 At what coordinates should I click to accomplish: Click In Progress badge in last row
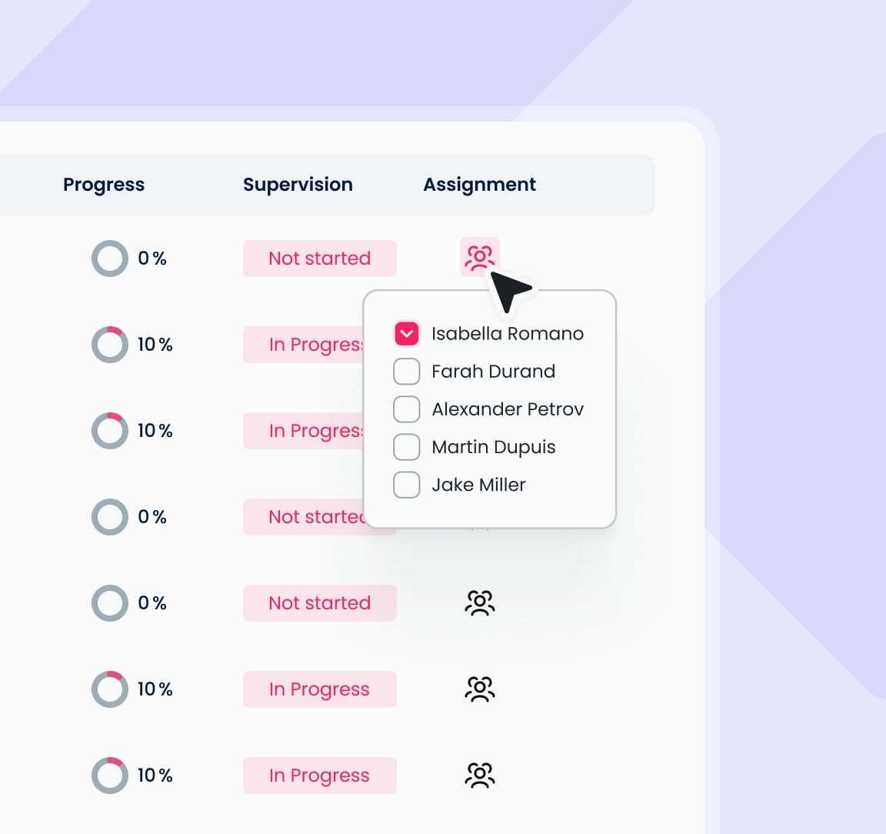pos(319,776)
